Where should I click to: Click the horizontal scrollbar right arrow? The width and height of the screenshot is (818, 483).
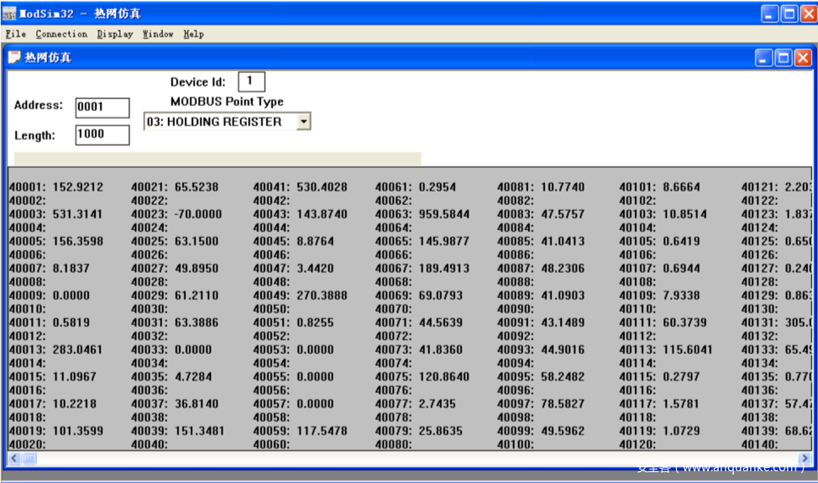[x=804, y=459]
